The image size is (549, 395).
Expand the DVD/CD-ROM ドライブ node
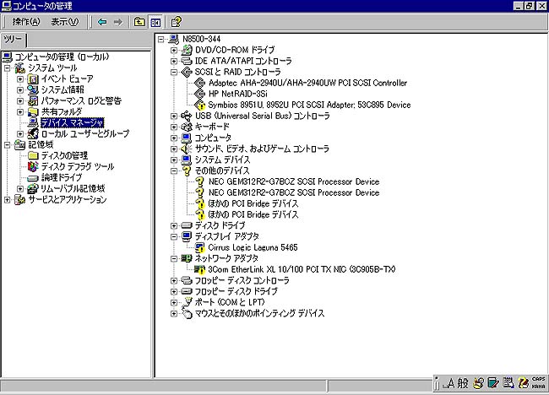[174, 50]
